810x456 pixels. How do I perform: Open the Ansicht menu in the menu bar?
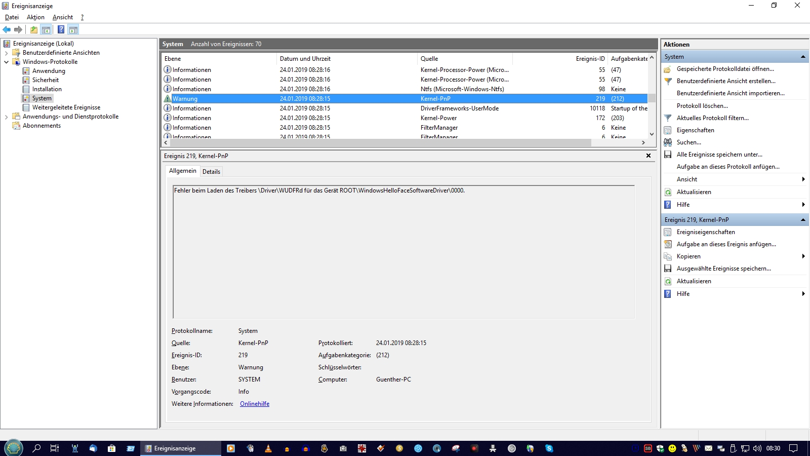pyautogui.click(x=63, y=17)
